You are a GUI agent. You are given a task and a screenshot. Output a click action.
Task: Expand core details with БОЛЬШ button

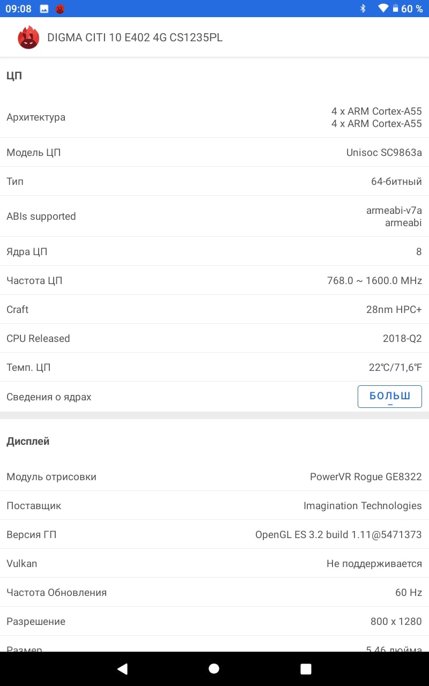[389, 397]
